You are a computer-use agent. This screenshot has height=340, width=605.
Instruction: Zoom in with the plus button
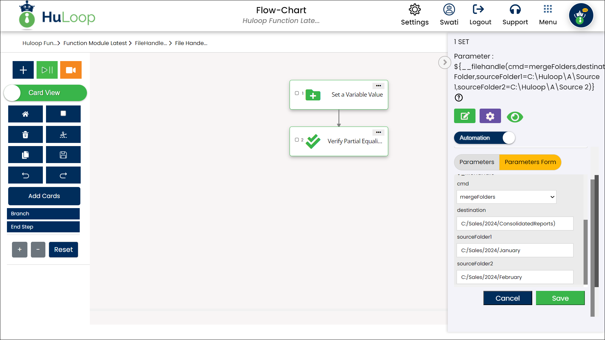point(20,250)
